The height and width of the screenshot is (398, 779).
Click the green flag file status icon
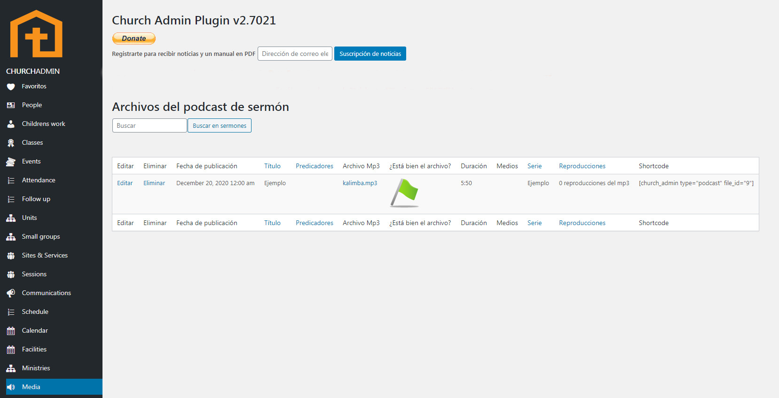pos(404,193)
